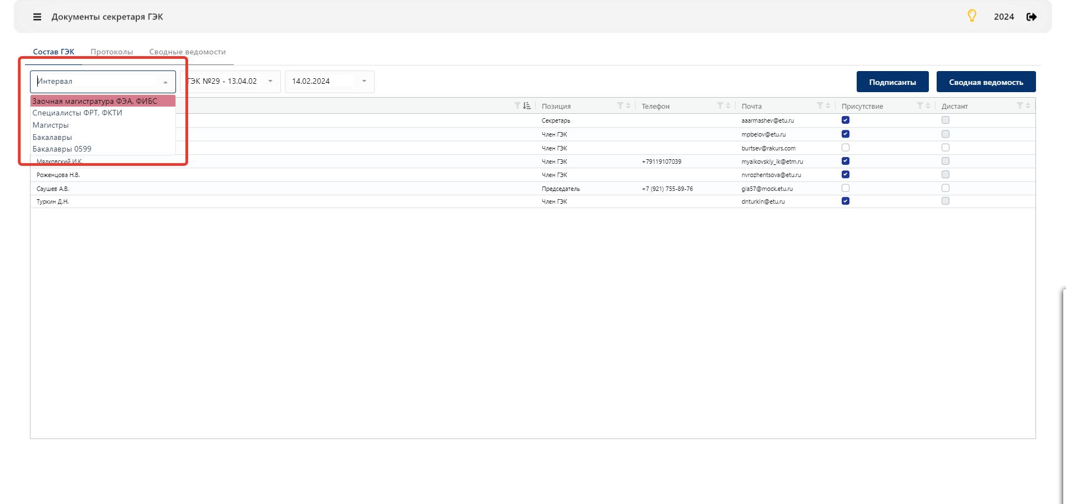
Task: Click the Сводная ведомость button
Action: pos(986,82)
